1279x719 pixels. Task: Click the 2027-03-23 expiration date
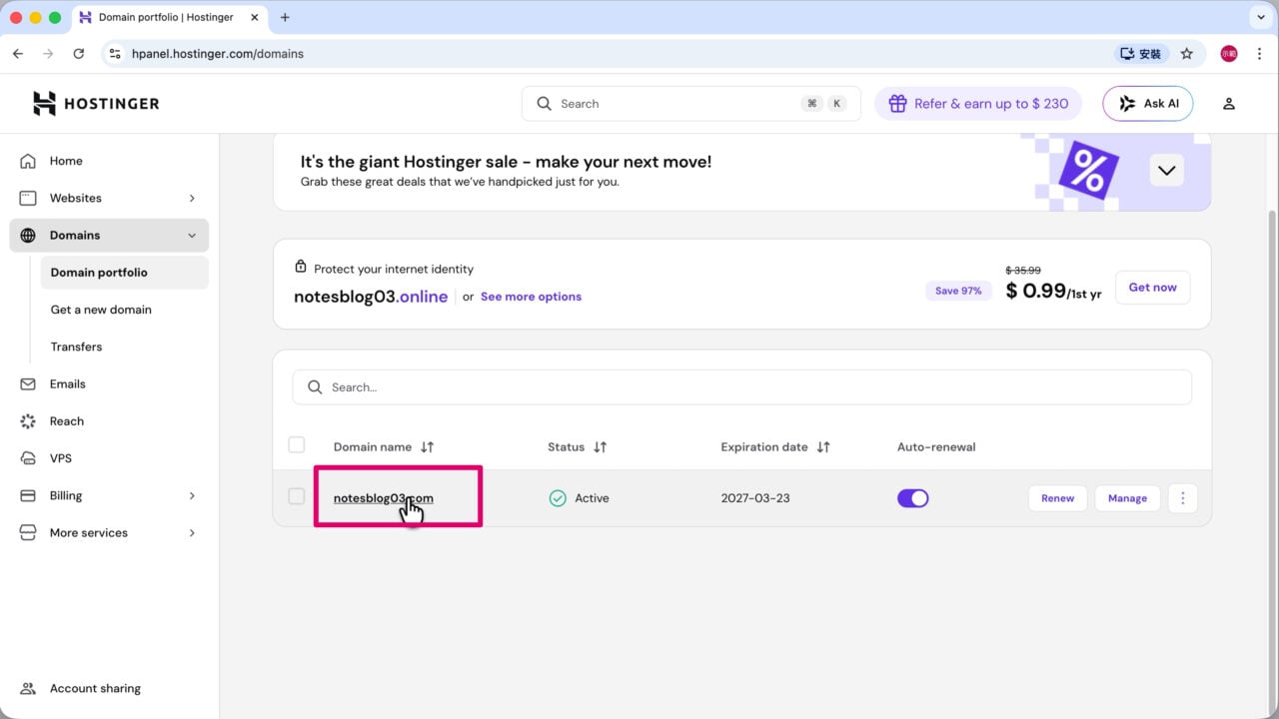click(755, 498)
